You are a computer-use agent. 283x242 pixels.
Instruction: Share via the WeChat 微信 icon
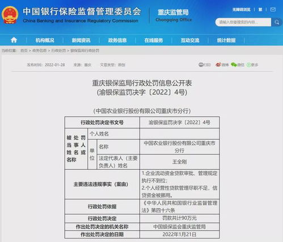tap(234, 65)
